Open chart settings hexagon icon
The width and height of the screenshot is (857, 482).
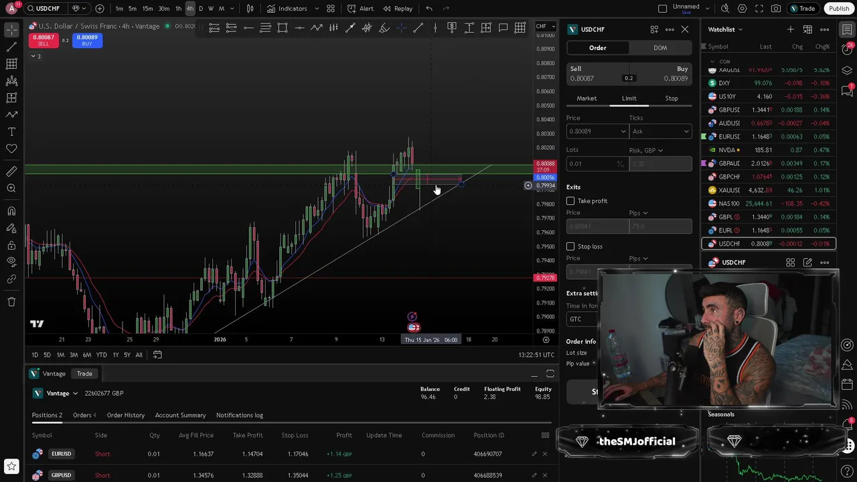click(x=742, y=9)
